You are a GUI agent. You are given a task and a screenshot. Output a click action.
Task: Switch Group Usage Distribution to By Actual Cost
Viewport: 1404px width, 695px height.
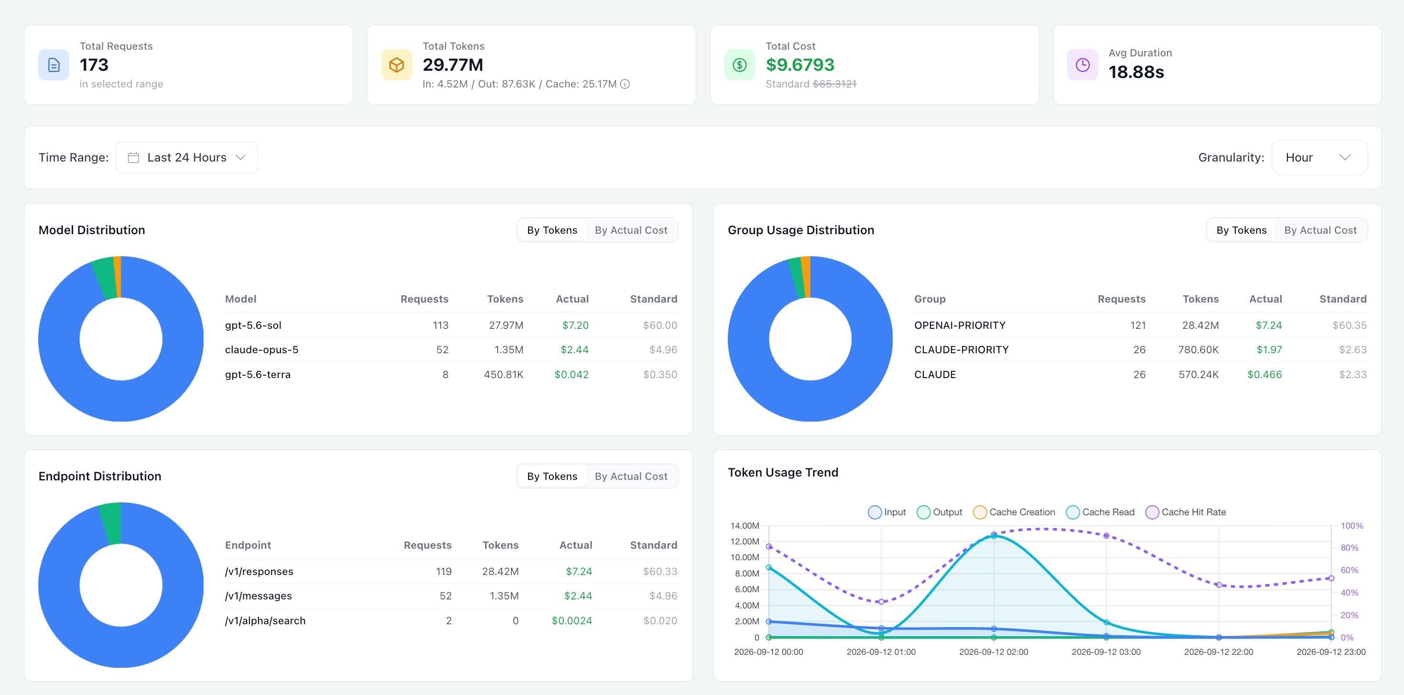click(x=1320, y=230)
